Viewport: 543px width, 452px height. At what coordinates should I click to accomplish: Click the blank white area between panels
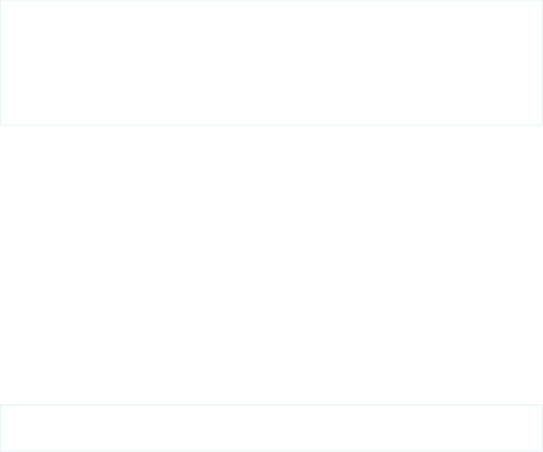[x=271, y=265]
